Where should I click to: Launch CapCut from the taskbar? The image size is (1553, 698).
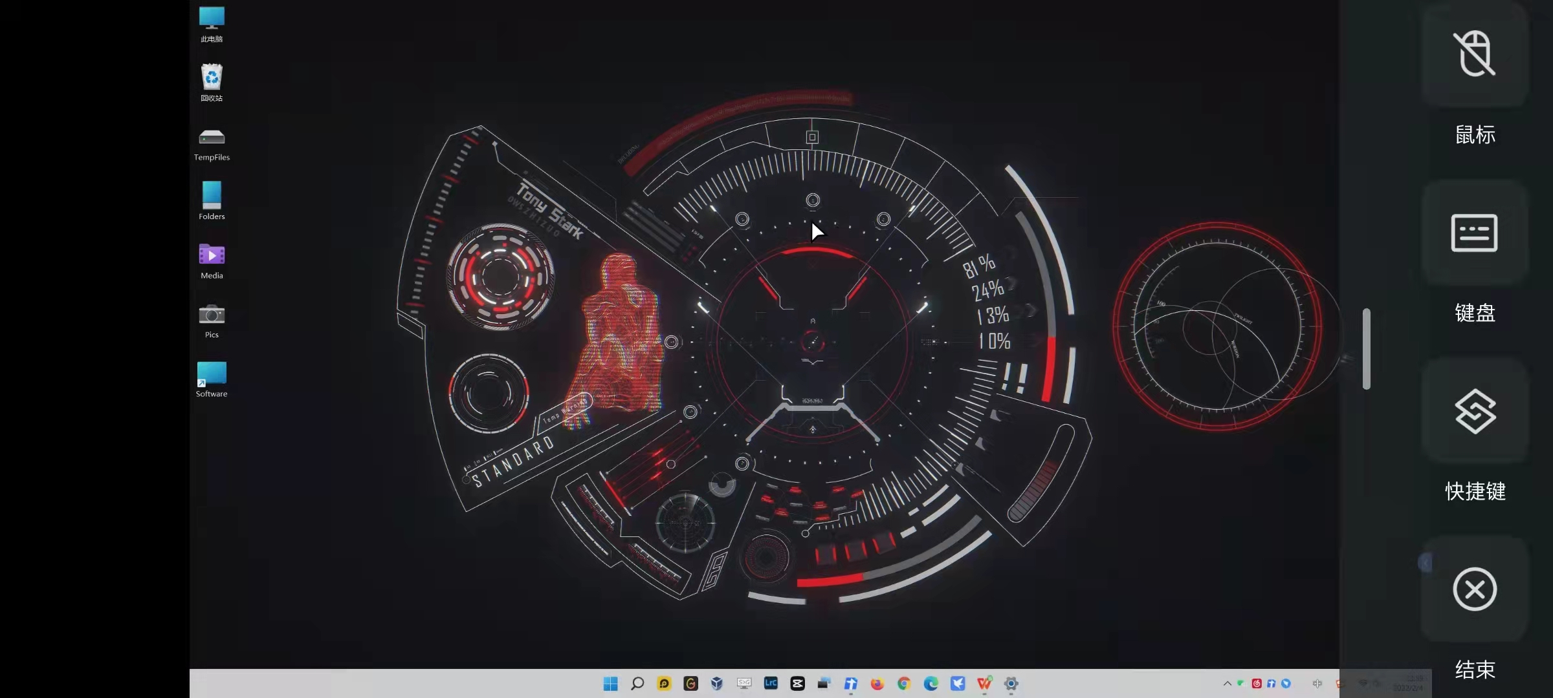click(x=797, y=684)
